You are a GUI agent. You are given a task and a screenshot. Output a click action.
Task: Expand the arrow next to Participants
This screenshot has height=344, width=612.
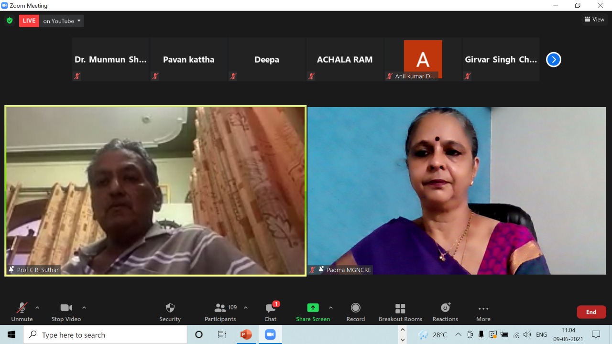point(246,308)
